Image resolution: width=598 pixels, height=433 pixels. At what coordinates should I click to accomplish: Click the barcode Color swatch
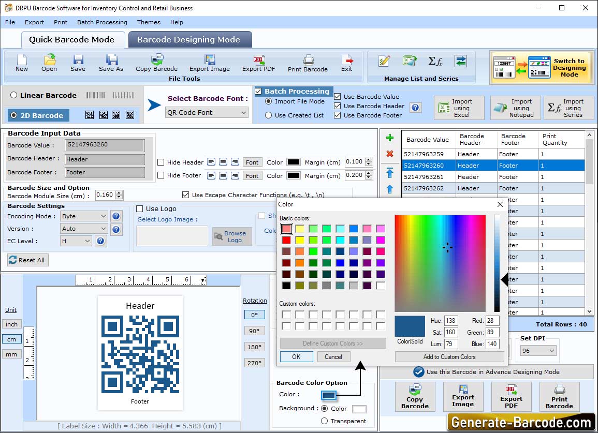[329, 395]
